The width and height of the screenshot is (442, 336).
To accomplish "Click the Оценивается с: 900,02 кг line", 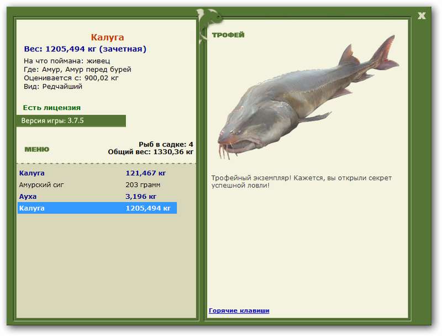I will (71, 78).
